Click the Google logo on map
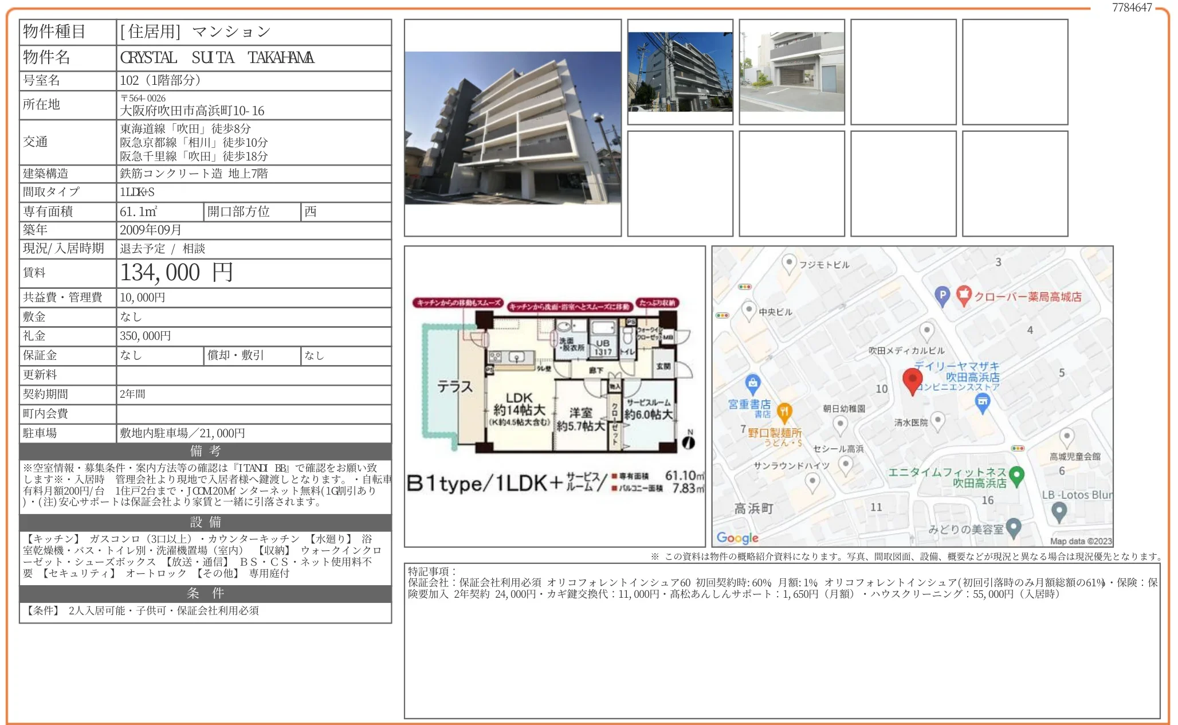This screenshot has width=1178, height=725. [x=737, y=538]
